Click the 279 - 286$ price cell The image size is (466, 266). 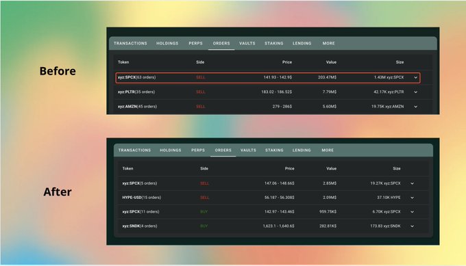pos(282,107)
